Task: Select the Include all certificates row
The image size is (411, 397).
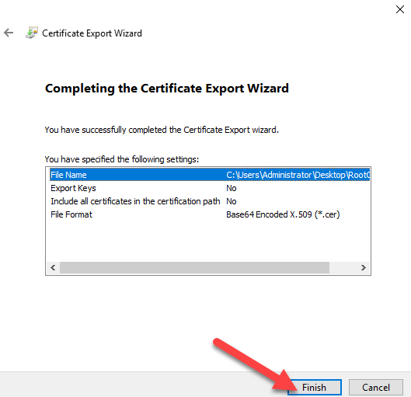Action: tap(210, 201)
